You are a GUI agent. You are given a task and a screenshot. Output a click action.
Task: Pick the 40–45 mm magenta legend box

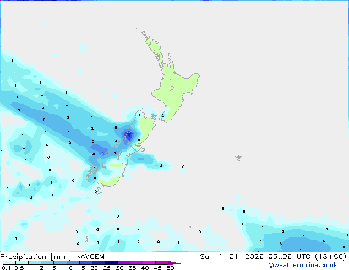click(x=149, y=263)
